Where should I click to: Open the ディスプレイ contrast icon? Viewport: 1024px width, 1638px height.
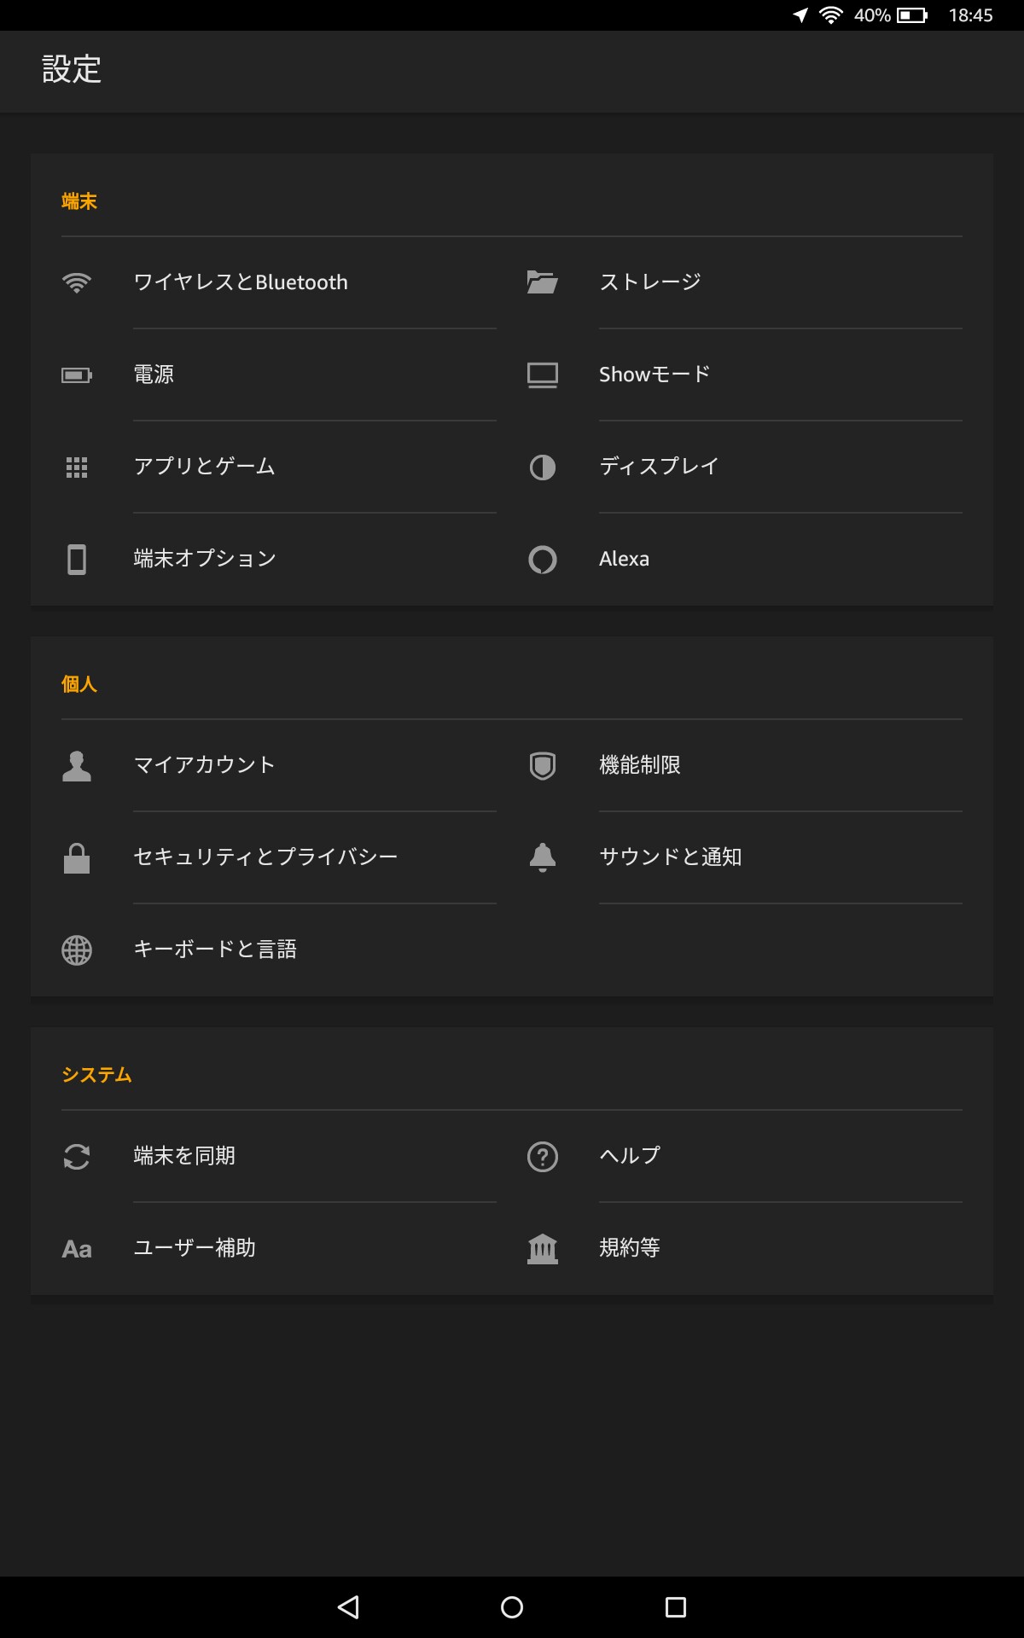coord(542,467)
